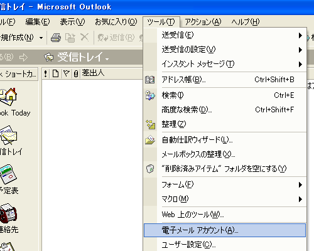
Task: Select 電子メール アカウント menu item
Action: point(225,230)
